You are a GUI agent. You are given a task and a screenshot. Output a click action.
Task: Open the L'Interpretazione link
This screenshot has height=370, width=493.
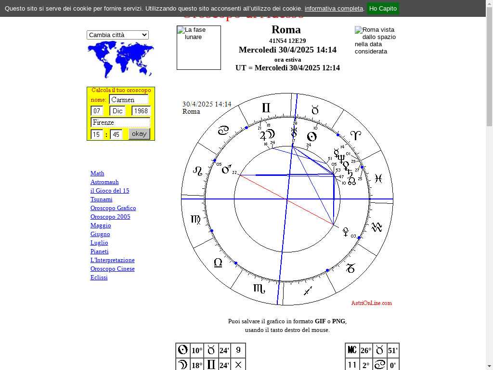(x=113, y=260)
